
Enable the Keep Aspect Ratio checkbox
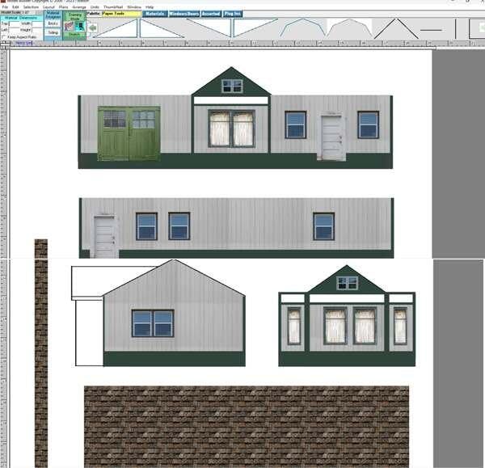(x=3, y=36)
